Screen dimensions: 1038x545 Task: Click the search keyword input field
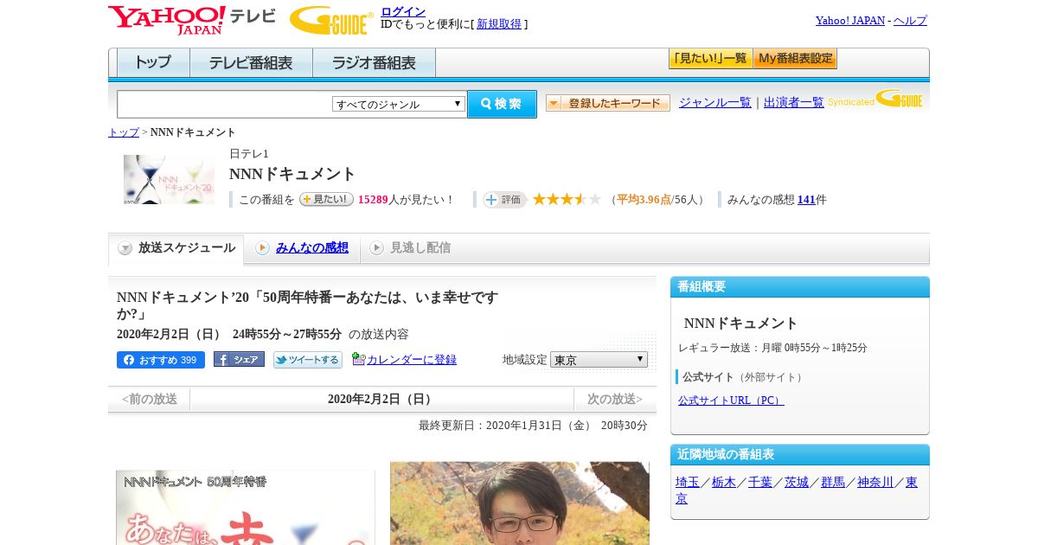coord(225,104)
